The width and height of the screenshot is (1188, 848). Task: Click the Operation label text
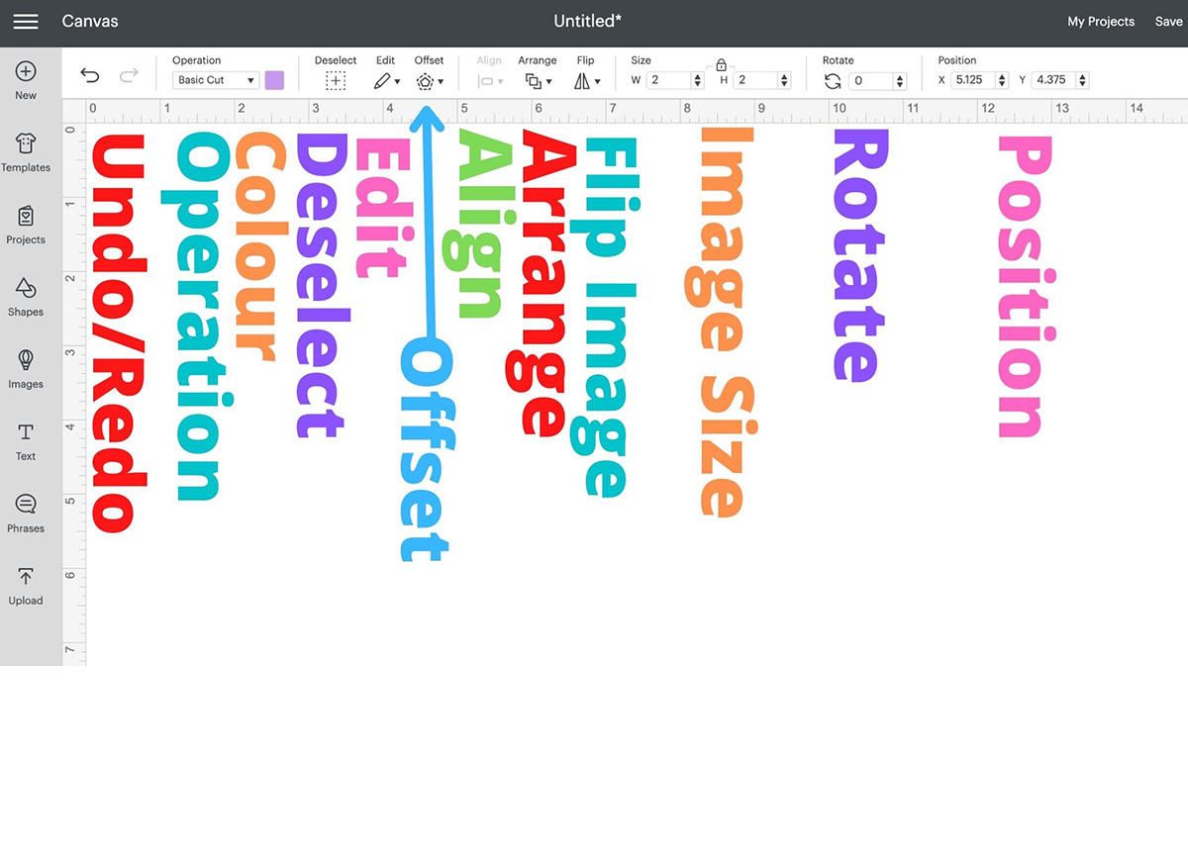pyautogui.click(x=196, y=60)
